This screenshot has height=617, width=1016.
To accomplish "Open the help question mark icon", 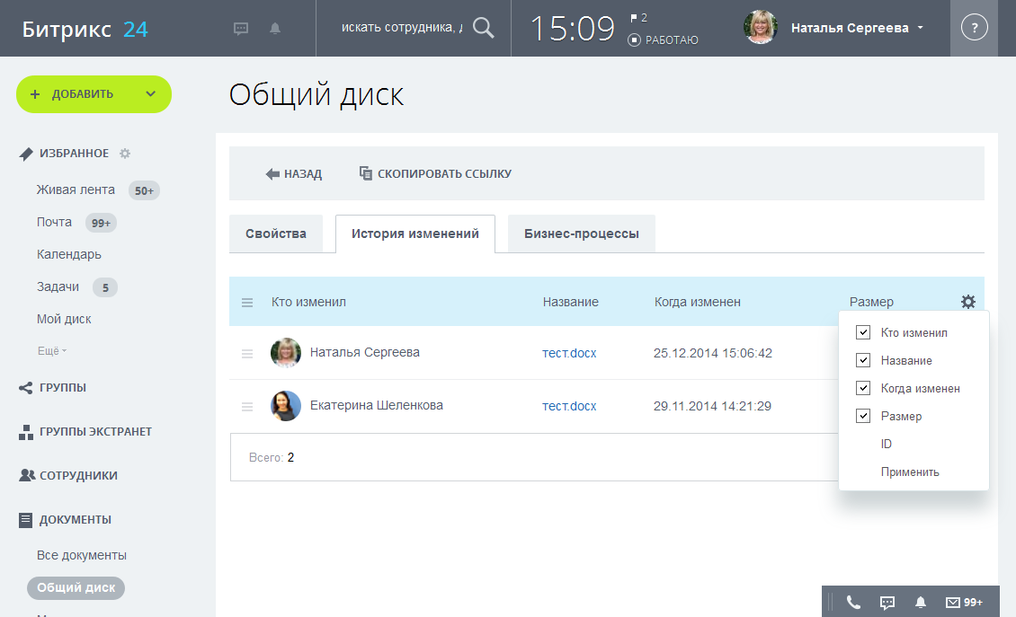I will click(974, 28).
